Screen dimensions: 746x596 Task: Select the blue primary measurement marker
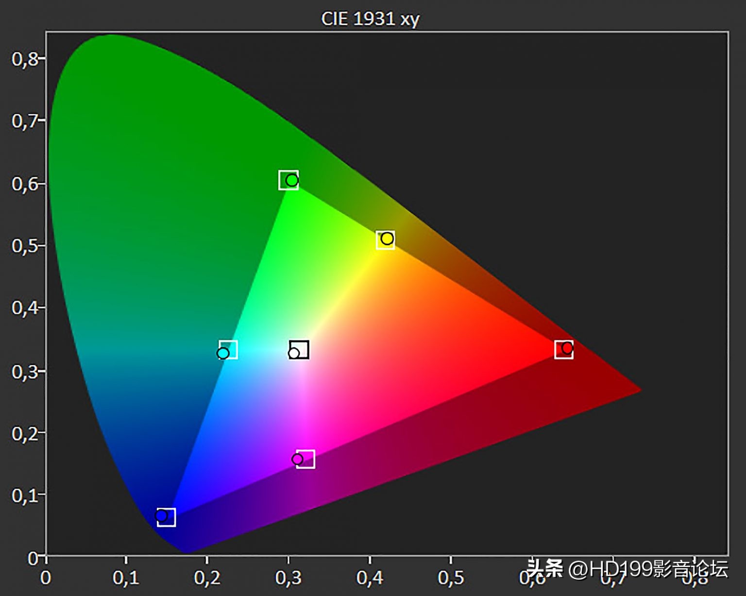pyautogui.click(x=161, y=515)
